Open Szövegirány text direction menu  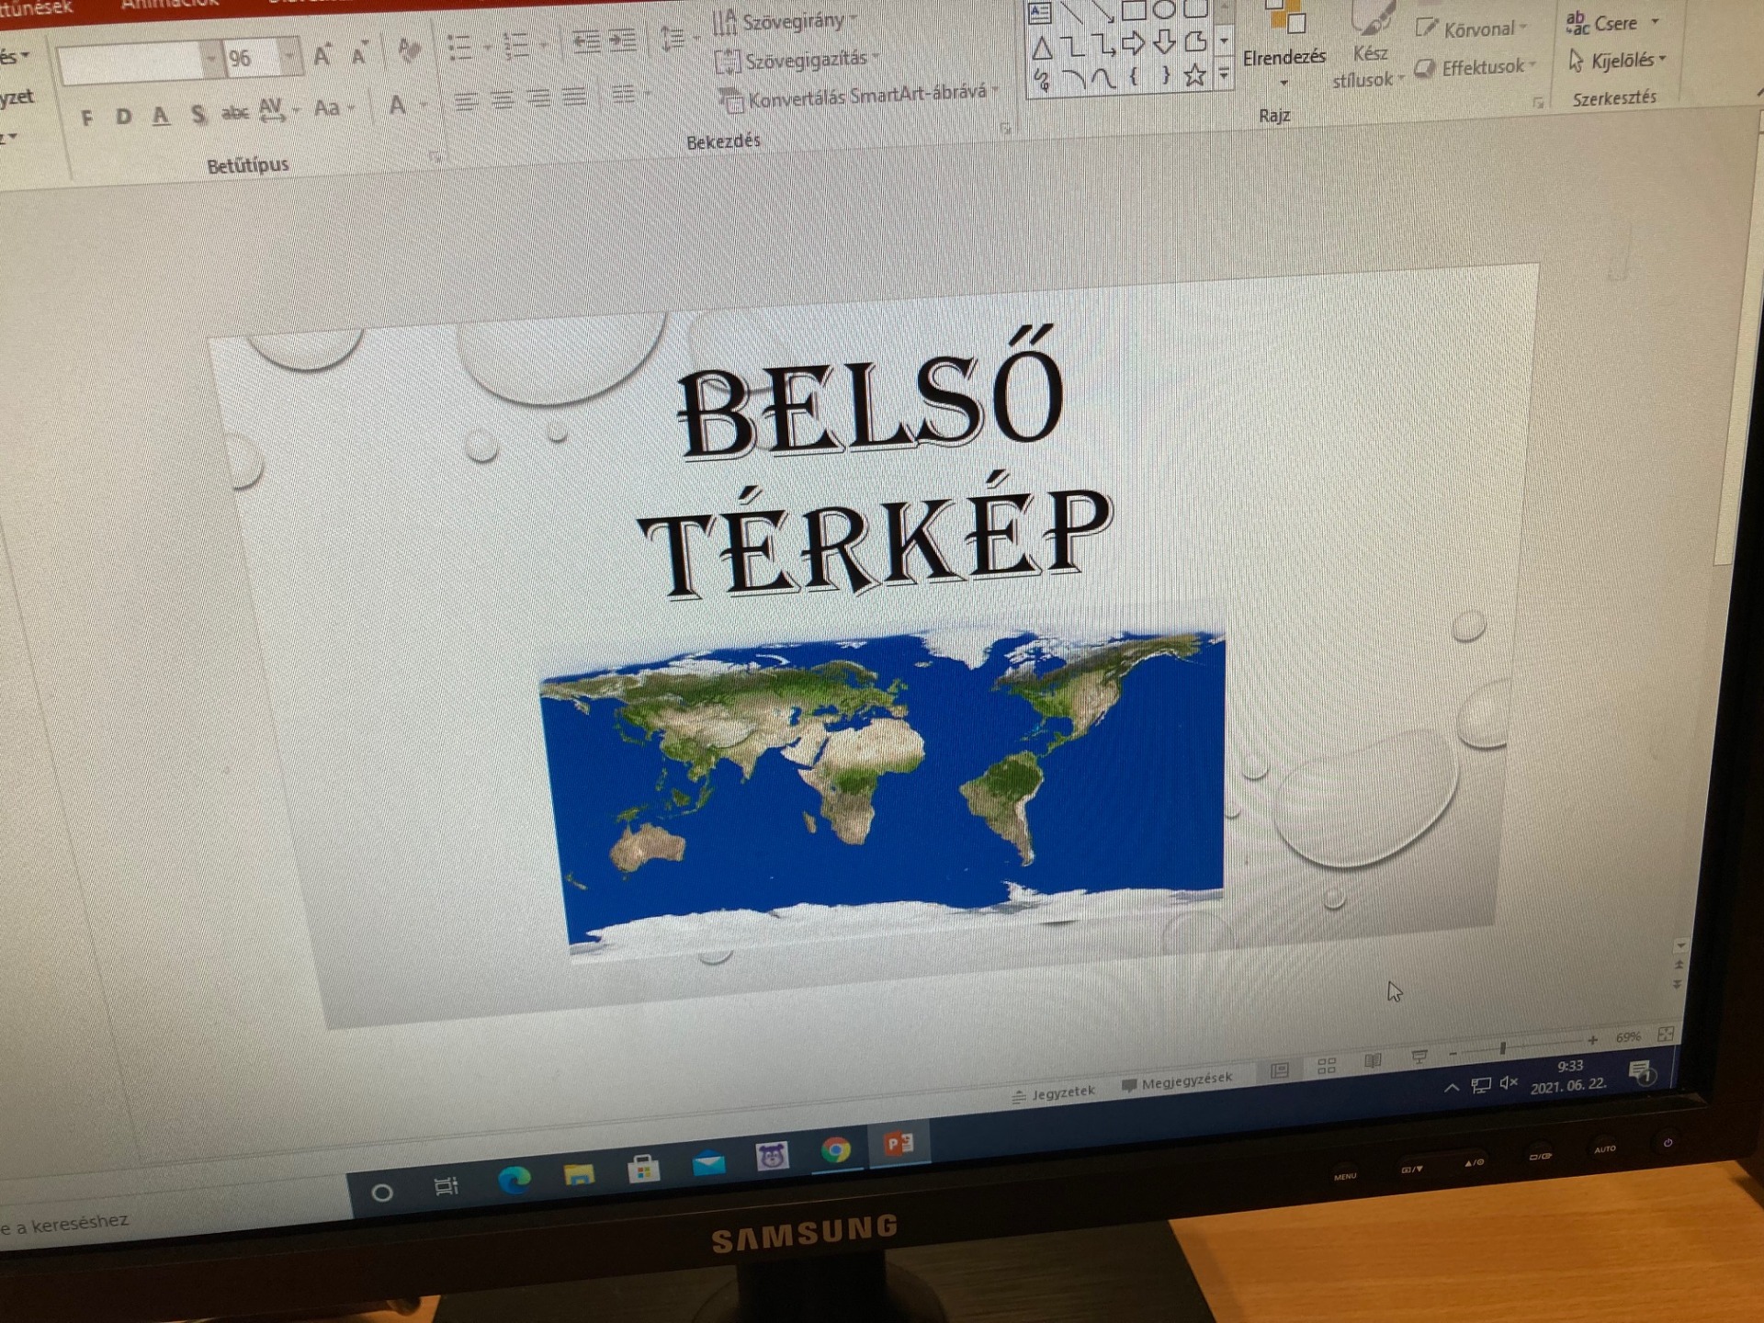[x=786, y=20]
